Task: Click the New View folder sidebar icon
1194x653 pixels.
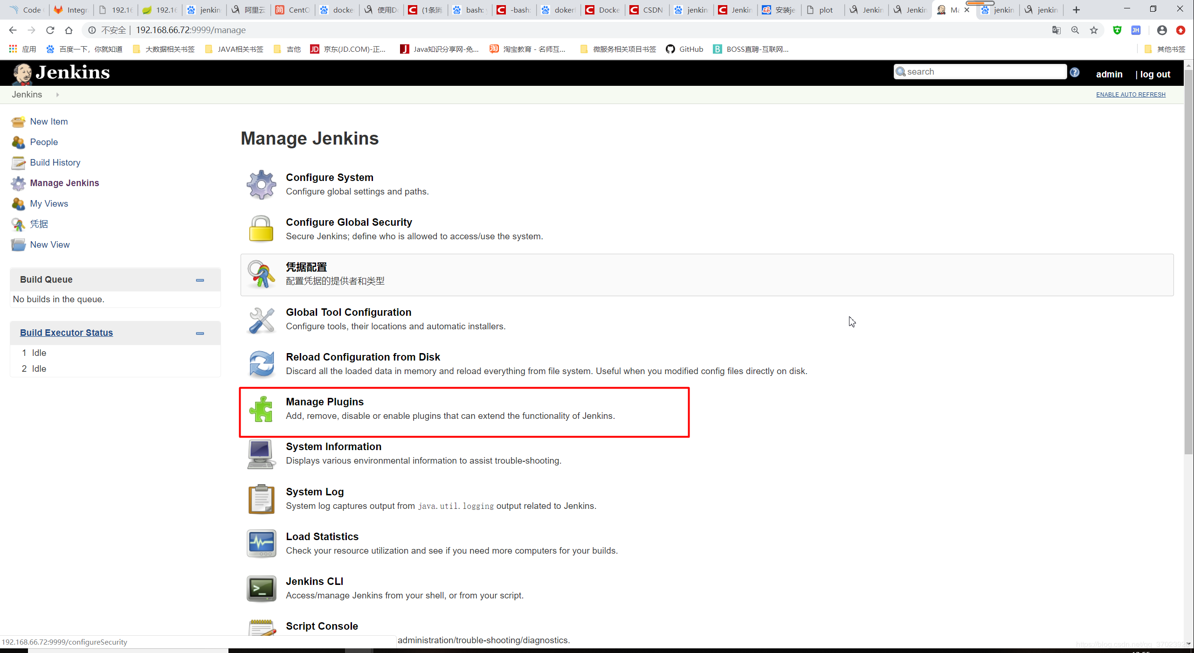Action: (x=18, y=245)
